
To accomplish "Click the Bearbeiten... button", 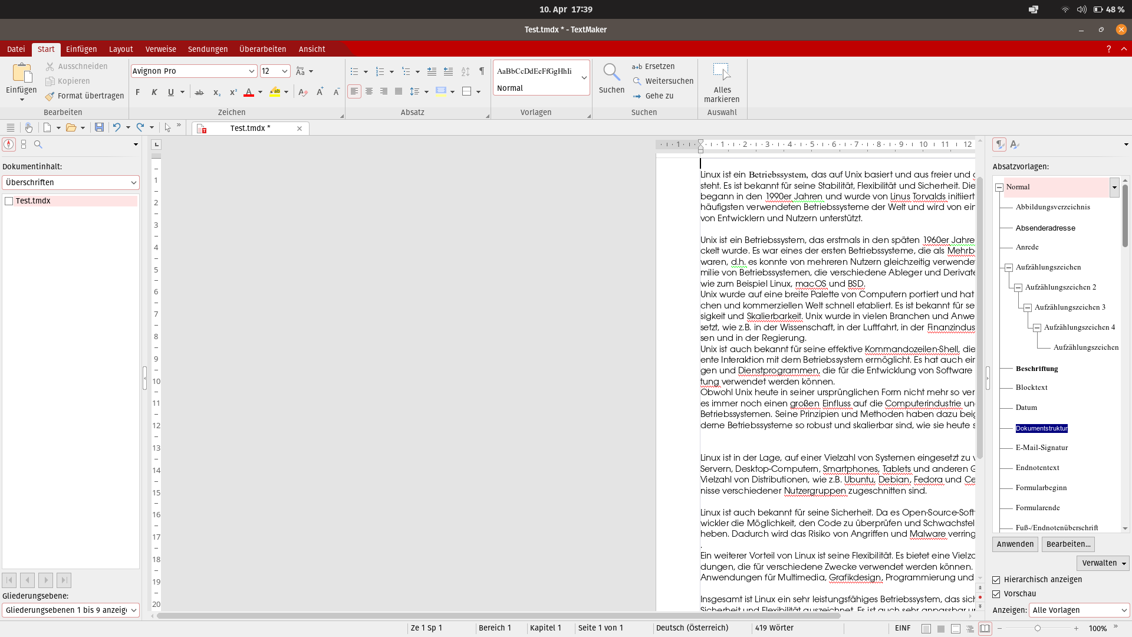I will point(1068,544).
